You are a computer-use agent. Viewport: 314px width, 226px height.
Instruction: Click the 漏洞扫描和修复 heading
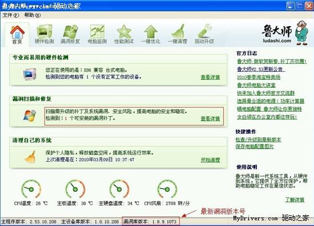point(32,99)
